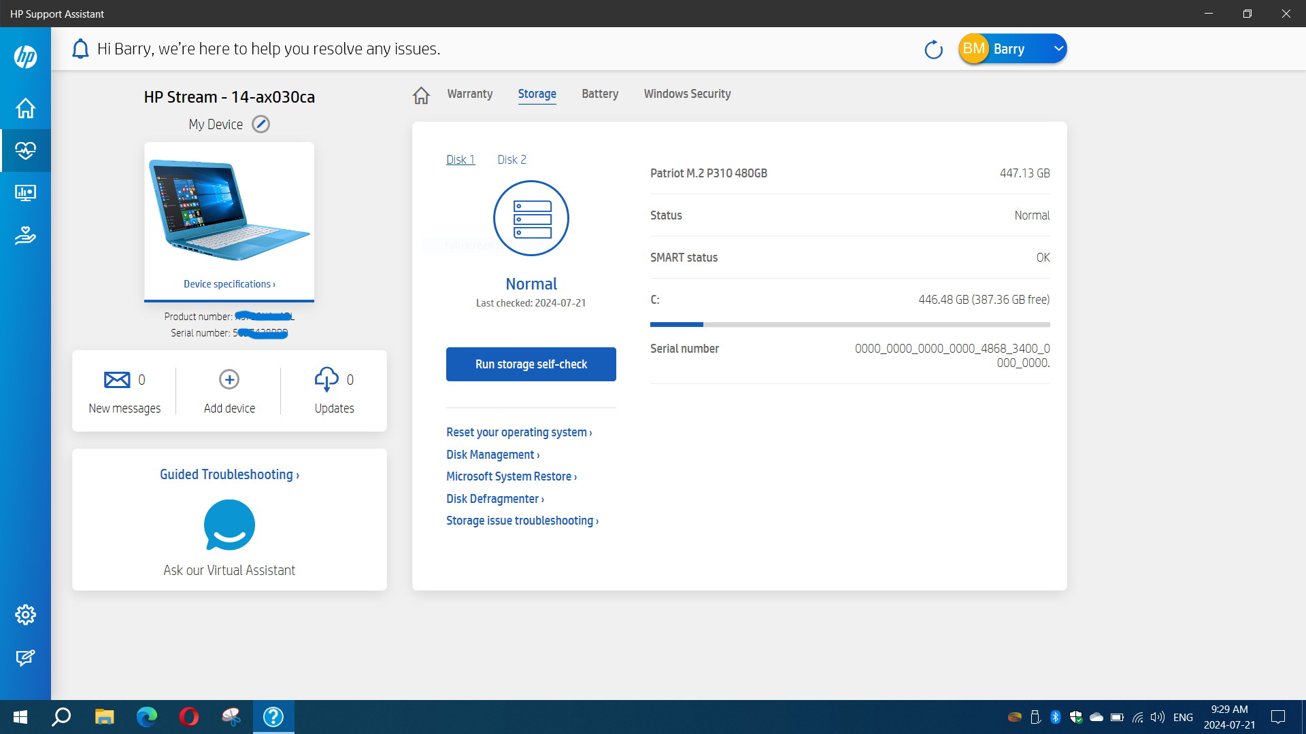Switch to the Battery tab

(600, 94)
